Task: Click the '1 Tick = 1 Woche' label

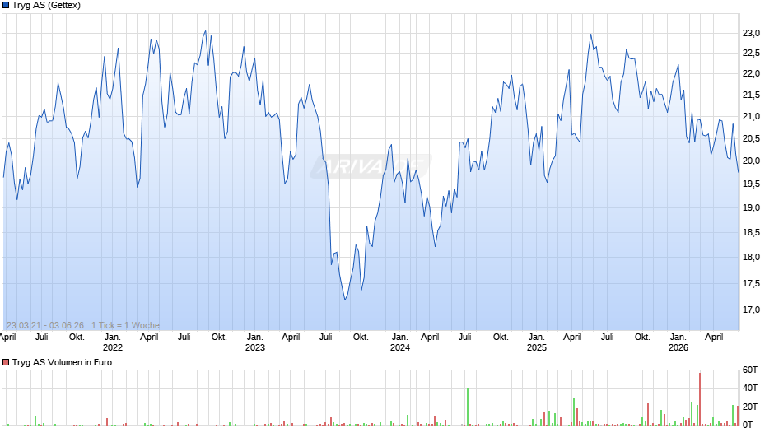Action: tap(125, 325)
